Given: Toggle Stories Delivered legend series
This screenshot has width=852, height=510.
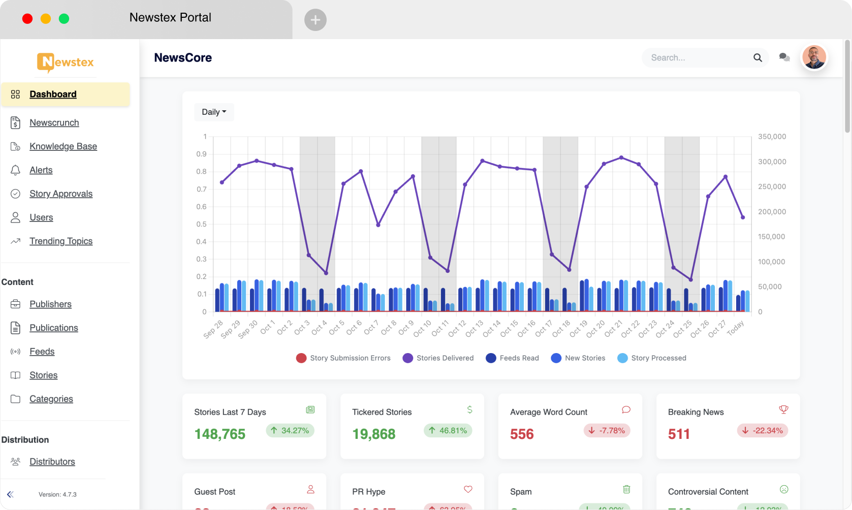Looking at the screenshot, I should coord(438,358).
